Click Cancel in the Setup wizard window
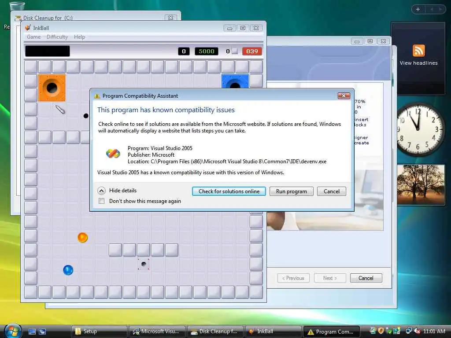The image size is (451, 338). click(366, 278)
